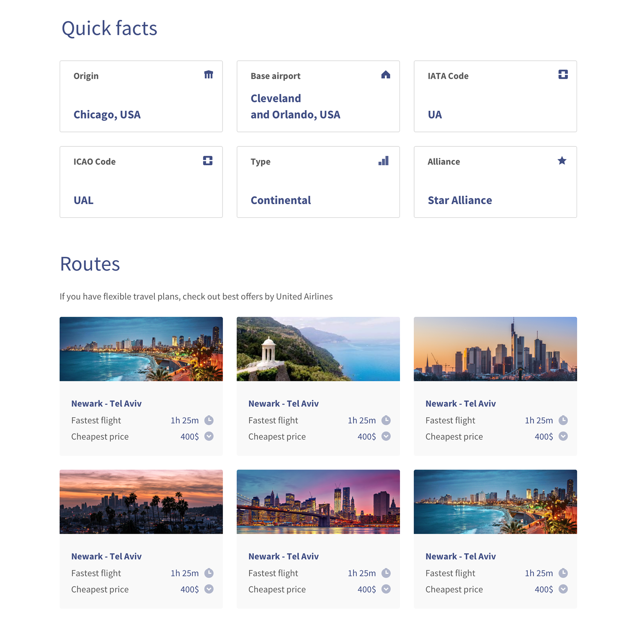Click the 'If you have flexible travel plans' sentence
This screenshot has width=639, height=633.
tap(196, 297)
